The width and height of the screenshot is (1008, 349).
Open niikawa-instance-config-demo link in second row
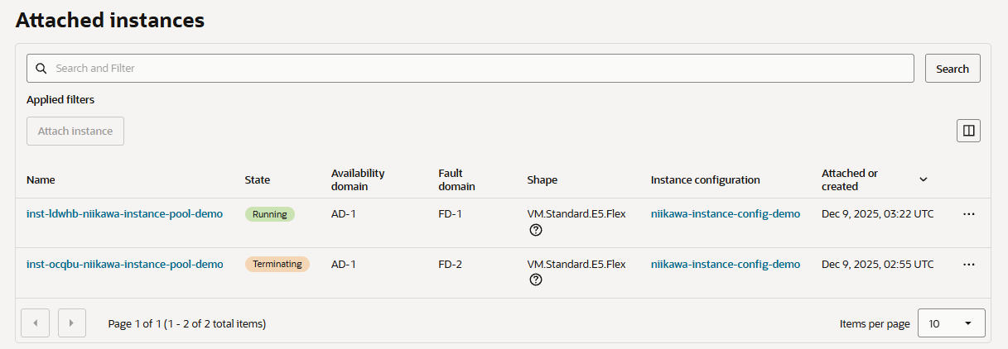click(726, 265)
